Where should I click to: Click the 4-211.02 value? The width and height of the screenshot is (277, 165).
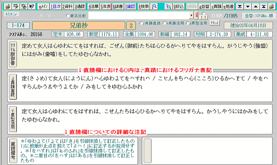tap(259, 34)
